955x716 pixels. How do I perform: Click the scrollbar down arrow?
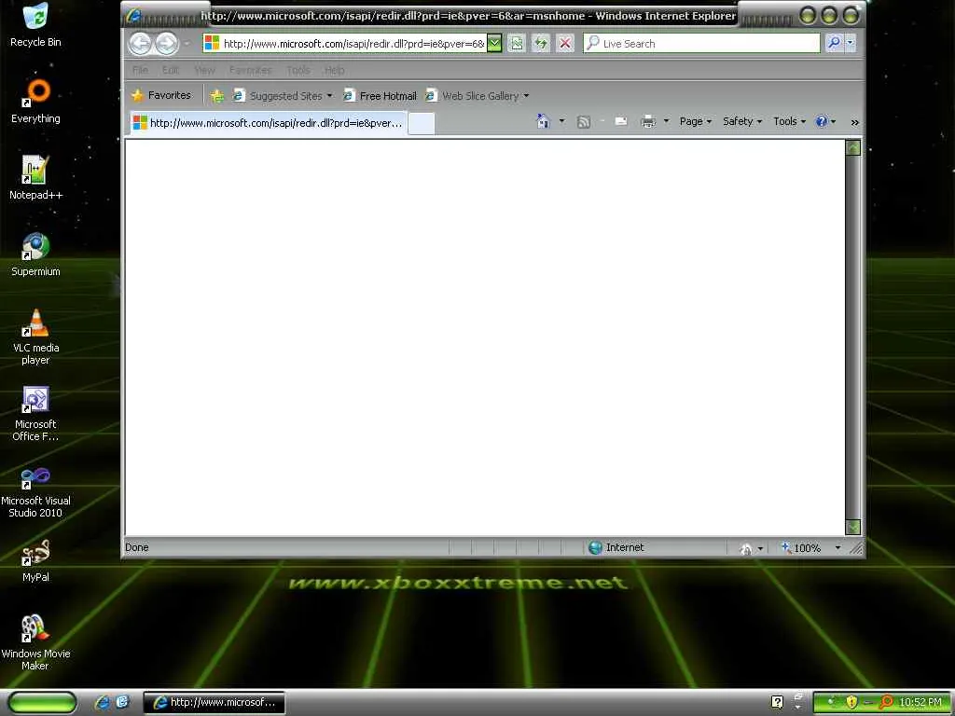pos(853,528)
